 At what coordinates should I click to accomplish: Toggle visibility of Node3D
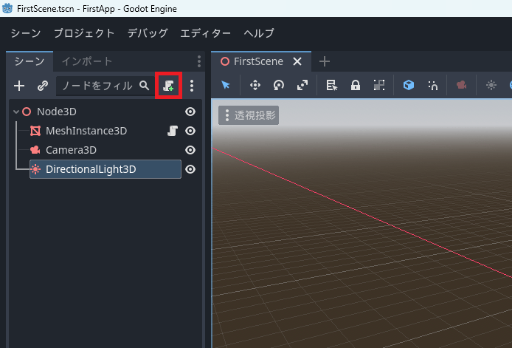tap(190, 112)
